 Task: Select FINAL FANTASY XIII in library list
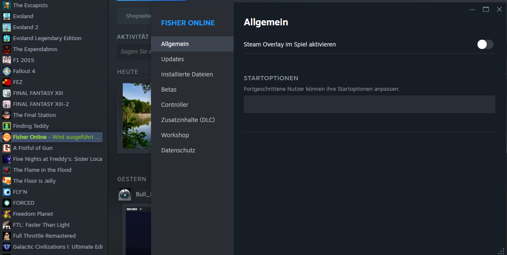click(x=38, y=93)
